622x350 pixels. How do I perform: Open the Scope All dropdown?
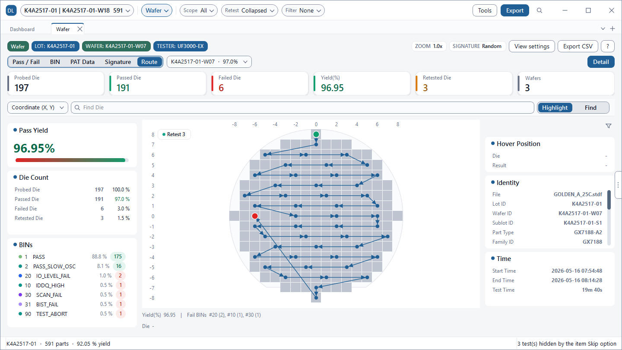point(198,10)
